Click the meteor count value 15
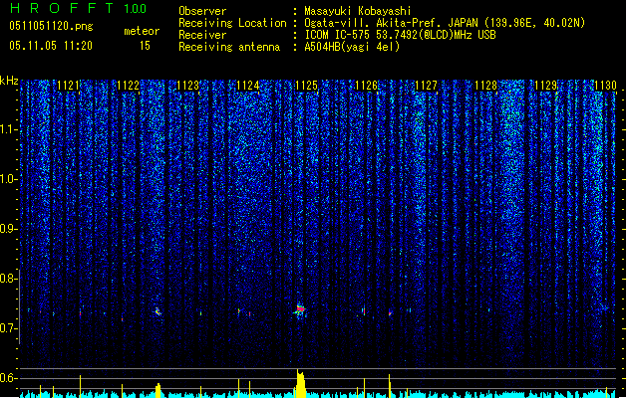The width and height of the screenshot is (627, 398). 145,46
